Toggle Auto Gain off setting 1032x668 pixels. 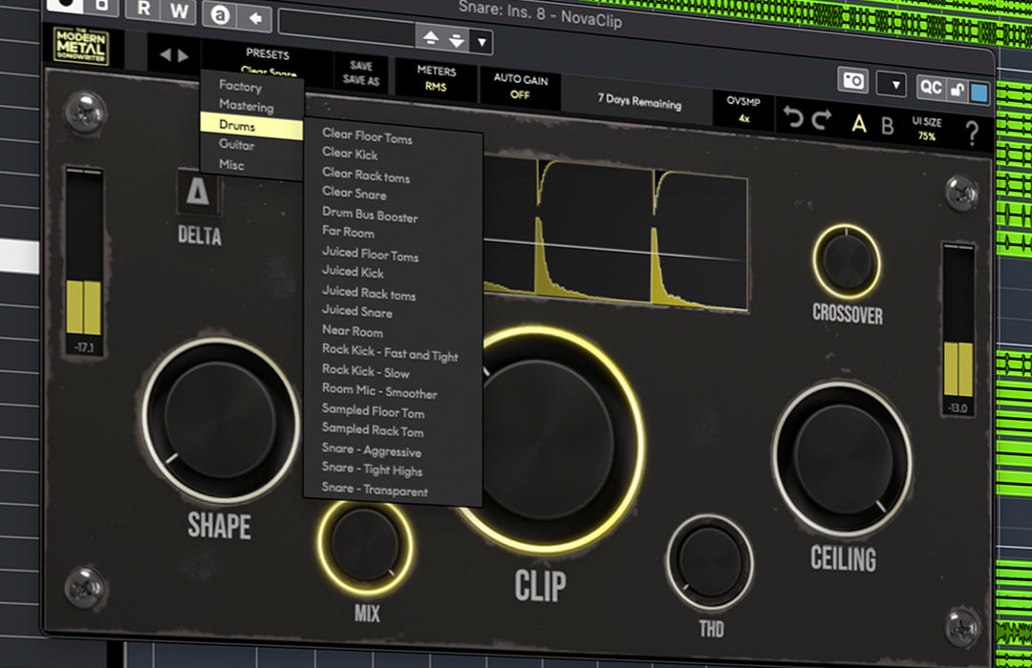(520, 87)
